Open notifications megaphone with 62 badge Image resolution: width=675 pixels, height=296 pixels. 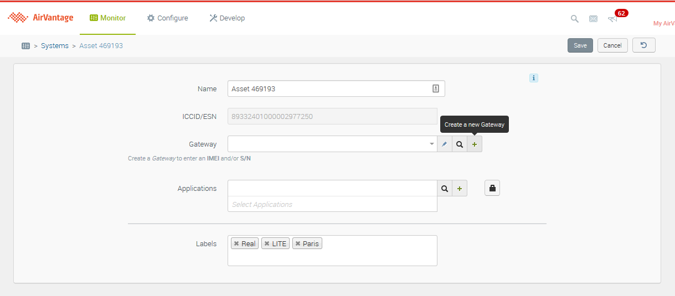(x=612, y=19)
